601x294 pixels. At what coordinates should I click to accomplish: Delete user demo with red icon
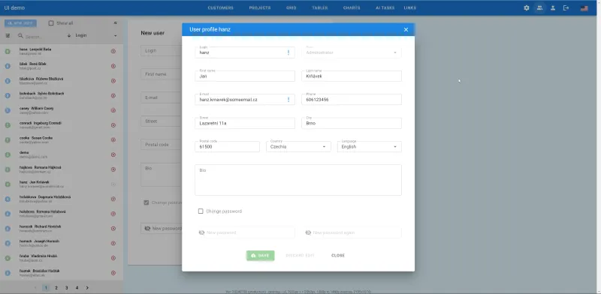[113, 154]
